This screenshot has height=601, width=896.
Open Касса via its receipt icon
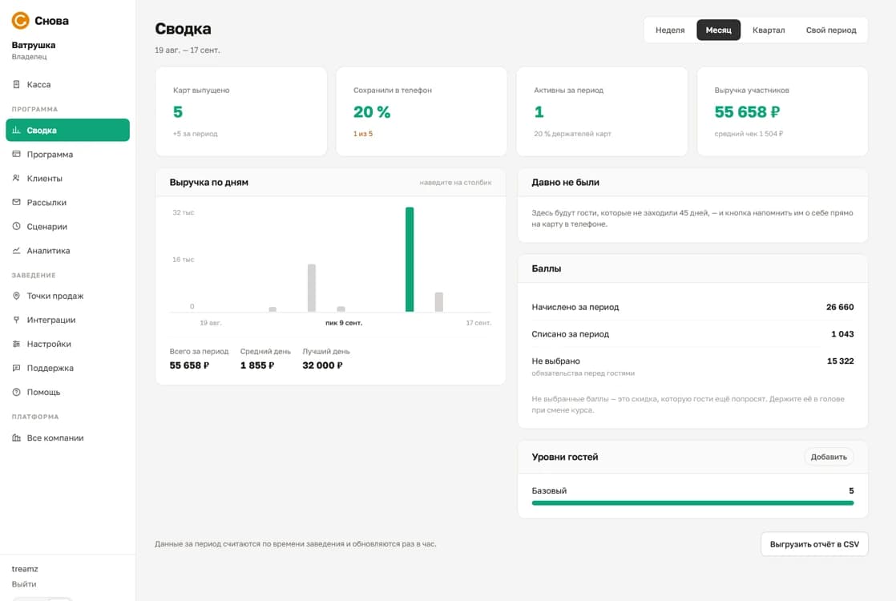(16, 85)
